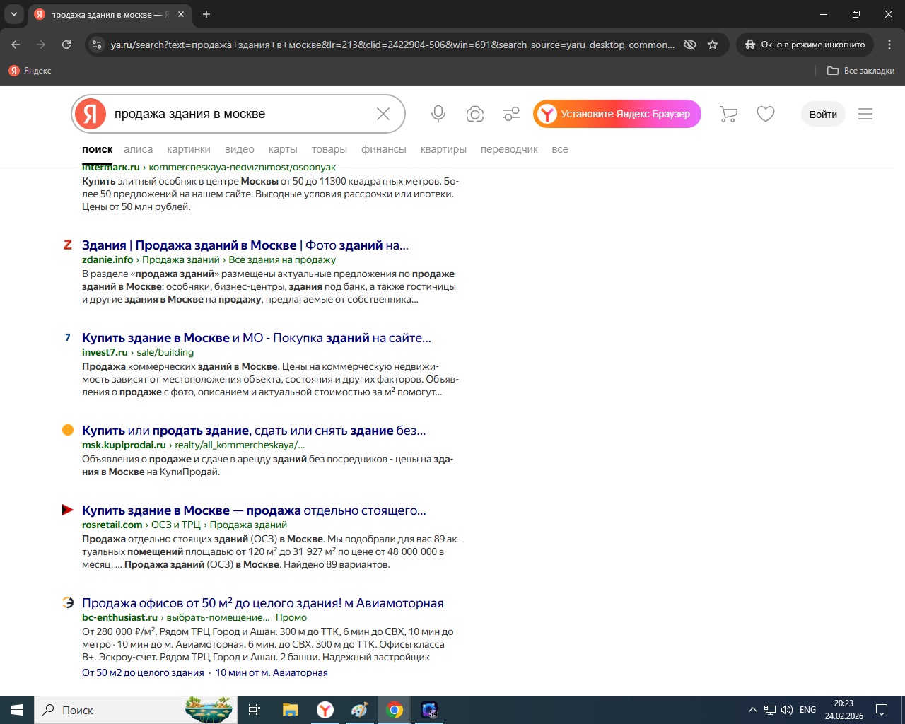Viewport: 905px width, 724px height.
Task: Open Task View on the taskbar
Action: (x=255, y=710)
